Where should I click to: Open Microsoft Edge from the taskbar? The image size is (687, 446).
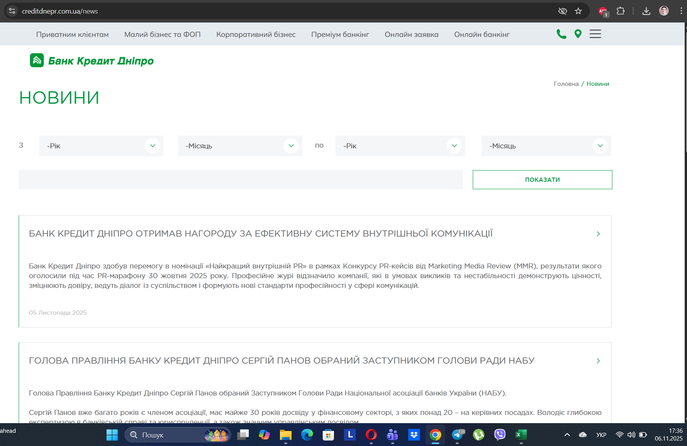(x=307, y=435)
